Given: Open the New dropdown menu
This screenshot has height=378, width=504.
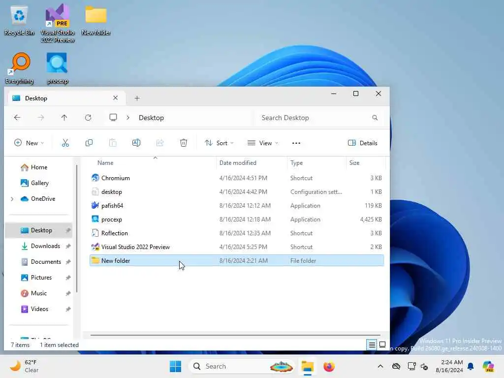Looking at the screenshot, I should tap(29, 143).
